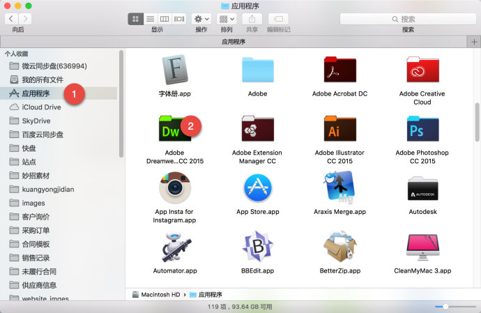
Task: Click the 共享 share button
Action: [x=252, y=19]
